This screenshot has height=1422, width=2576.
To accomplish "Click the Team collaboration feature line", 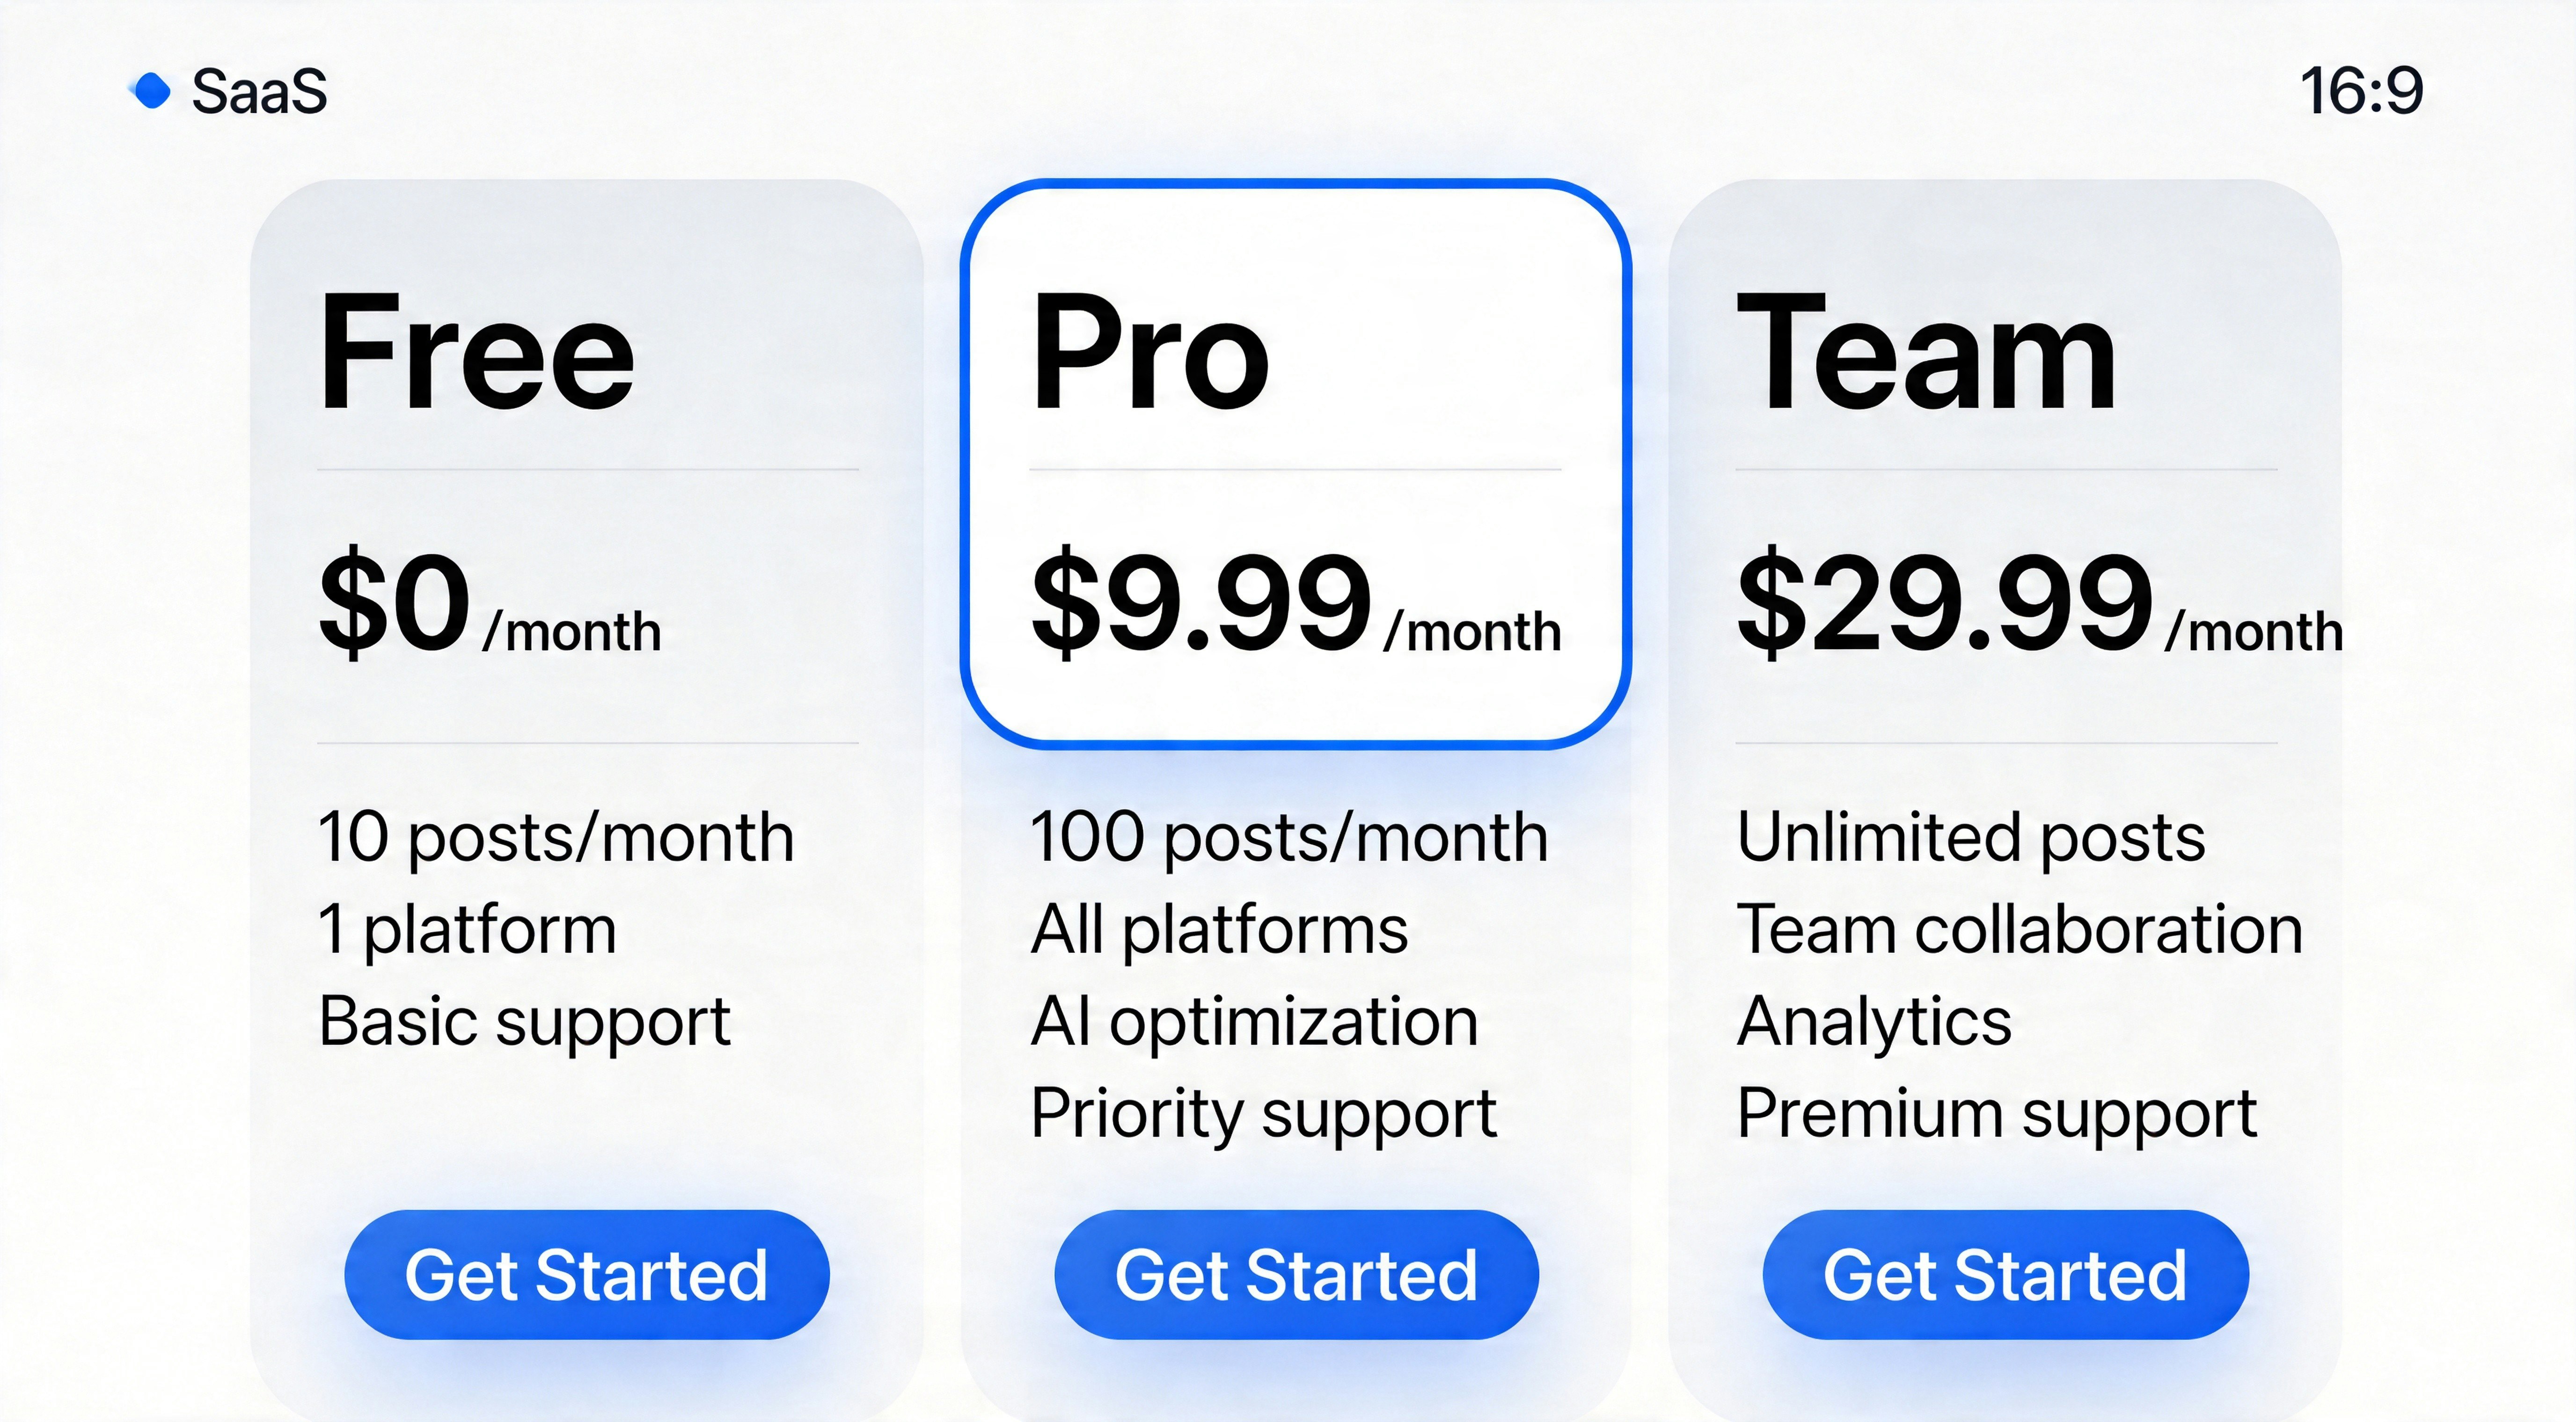I will 2020,929.
